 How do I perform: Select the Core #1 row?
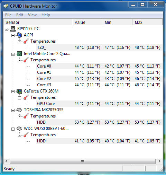click(x=99, y=72)
